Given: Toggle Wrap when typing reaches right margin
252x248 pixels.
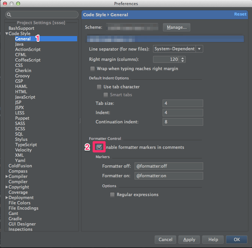Looking at the screenshot, I should coord(92,69).
